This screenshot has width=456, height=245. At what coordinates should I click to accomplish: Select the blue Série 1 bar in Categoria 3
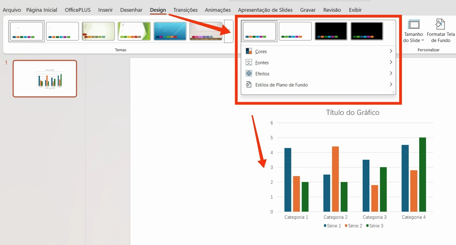pos(366,186)
